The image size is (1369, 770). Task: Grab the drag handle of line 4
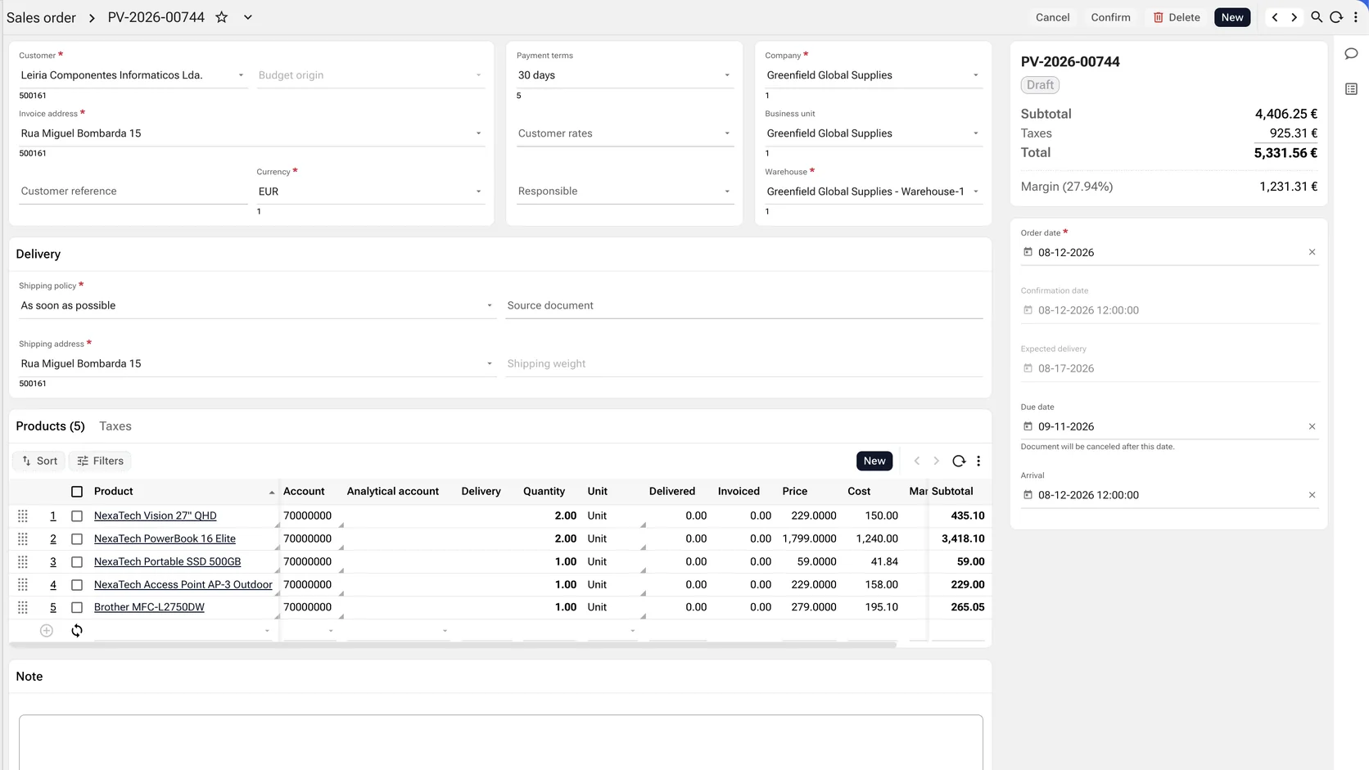(23, 585)
